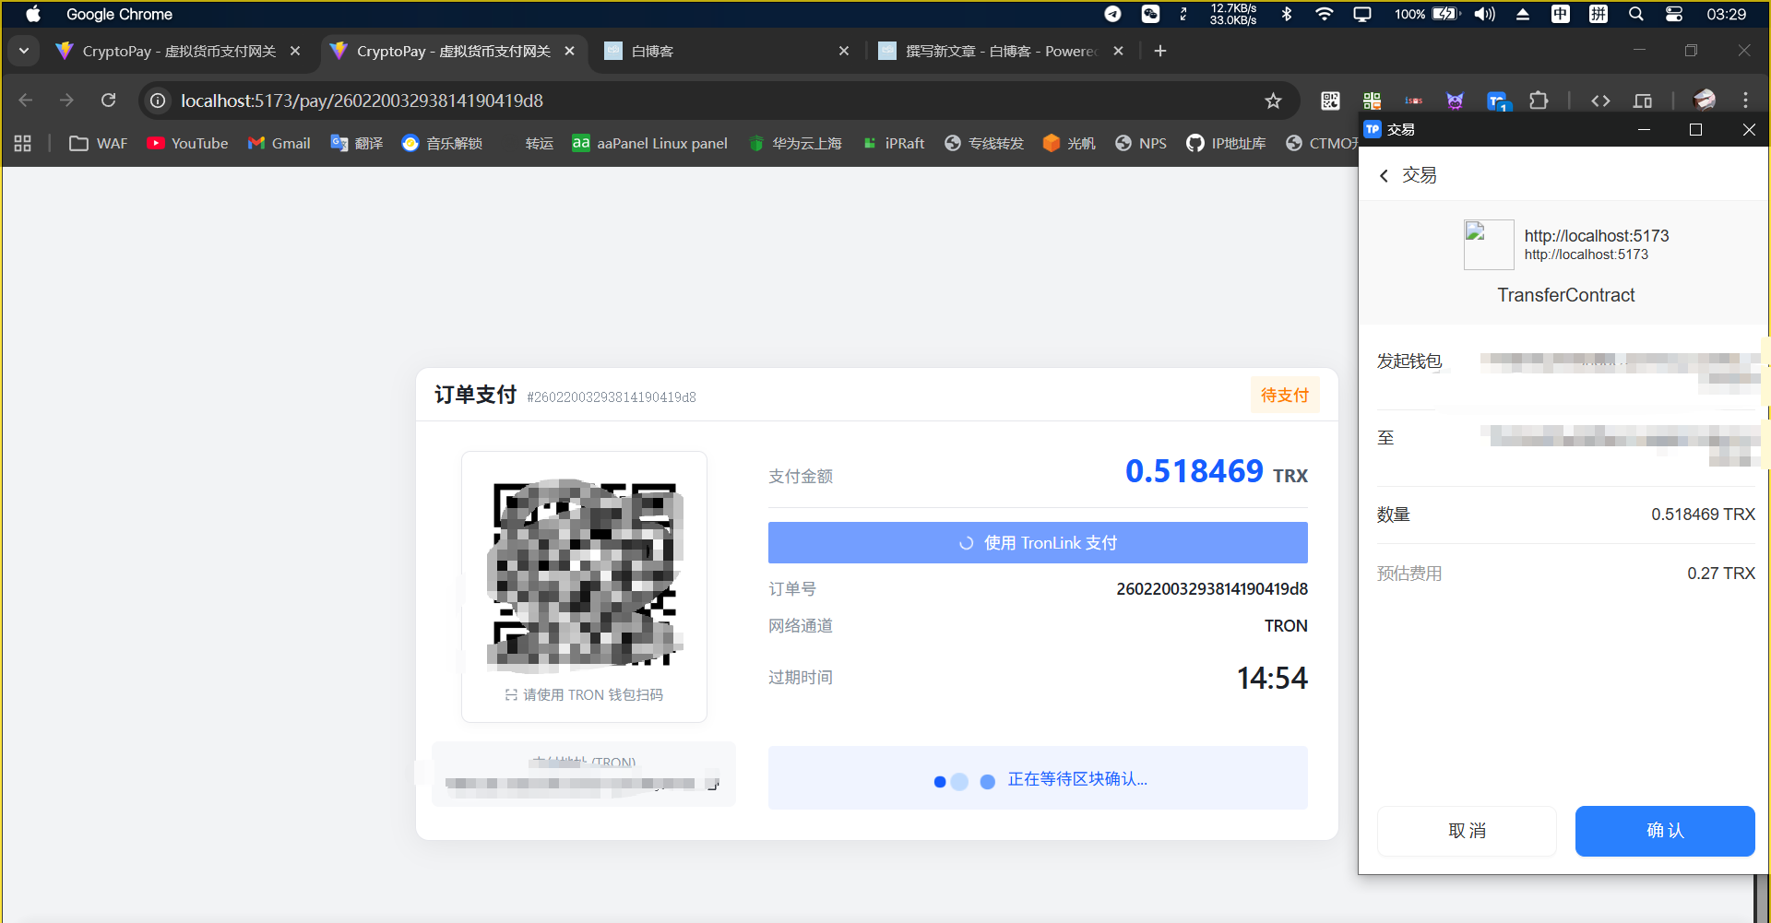The image size is (1771, 923).
Task: Adjust the volume from the menu bar
Action: pos(1484,14)
